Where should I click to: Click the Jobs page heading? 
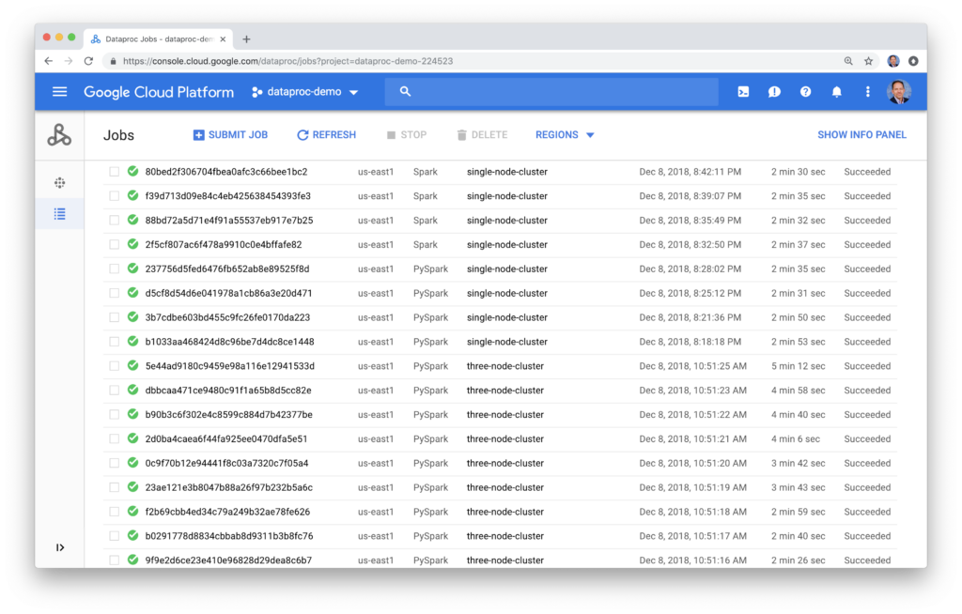(118, 135)
